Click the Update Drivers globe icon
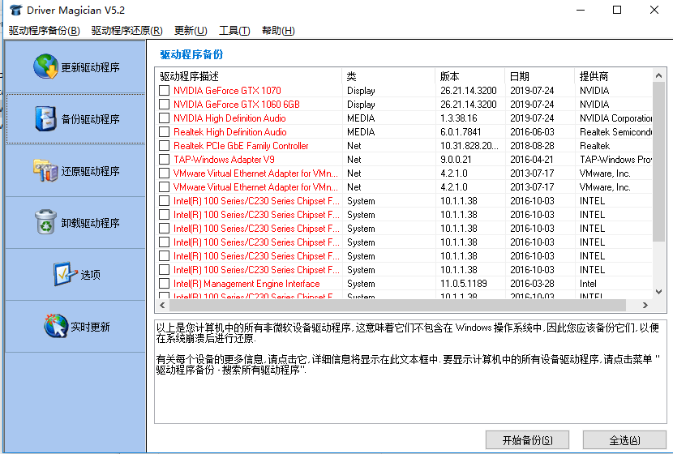673x454 pixels. 45,66
